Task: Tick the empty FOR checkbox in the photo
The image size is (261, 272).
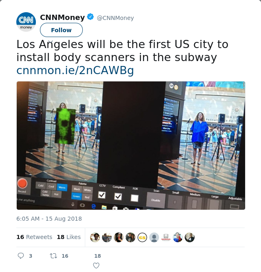Action: (x=135, y=198)
